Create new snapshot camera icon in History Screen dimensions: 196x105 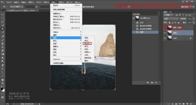pyautogui.click(x=152, y=83)
